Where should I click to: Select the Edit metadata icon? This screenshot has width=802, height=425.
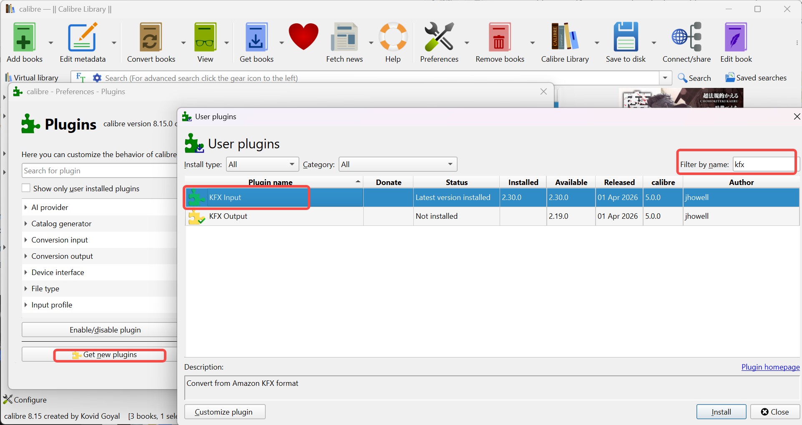tap(83, 37)
